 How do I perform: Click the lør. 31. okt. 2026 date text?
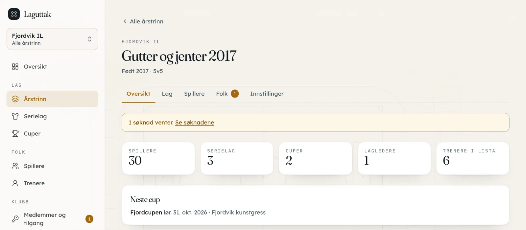(185, 213)
